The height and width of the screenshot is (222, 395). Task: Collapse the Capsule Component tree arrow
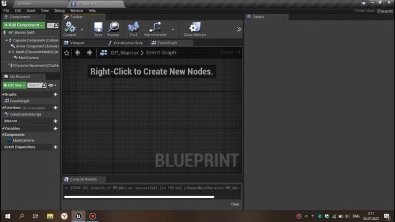(x=7, y=40)
